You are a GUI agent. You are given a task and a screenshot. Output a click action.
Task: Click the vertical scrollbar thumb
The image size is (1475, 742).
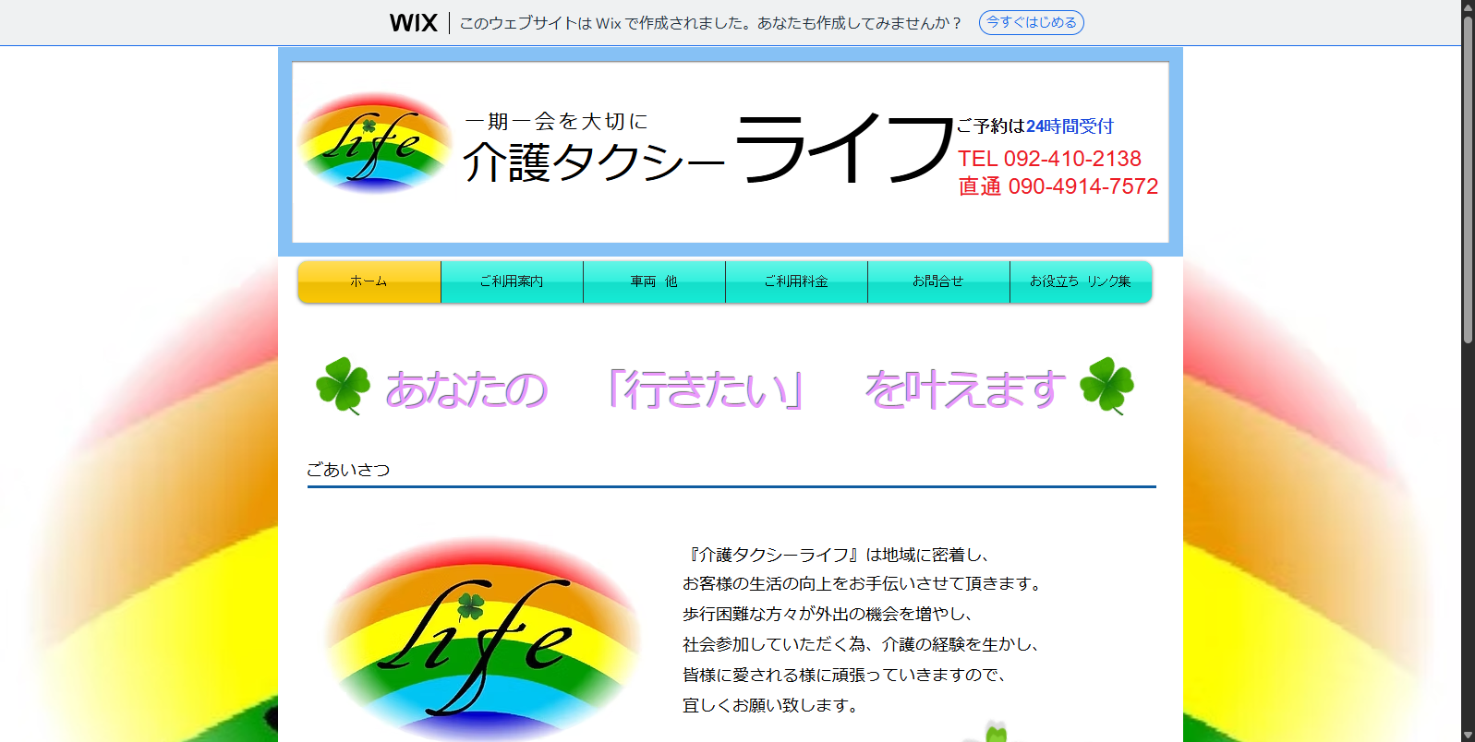1468,180
